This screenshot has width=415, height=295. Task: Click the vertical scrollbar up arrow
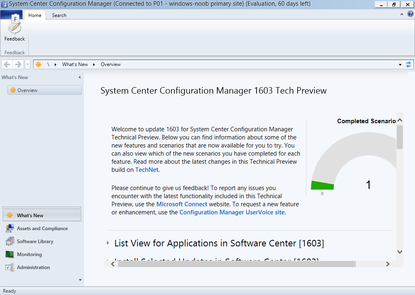tap(400, 120)
